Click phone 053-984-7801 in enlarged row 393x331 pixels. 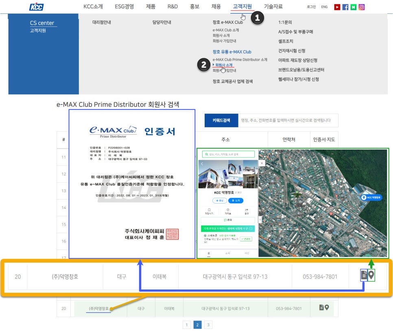[320, 276]
